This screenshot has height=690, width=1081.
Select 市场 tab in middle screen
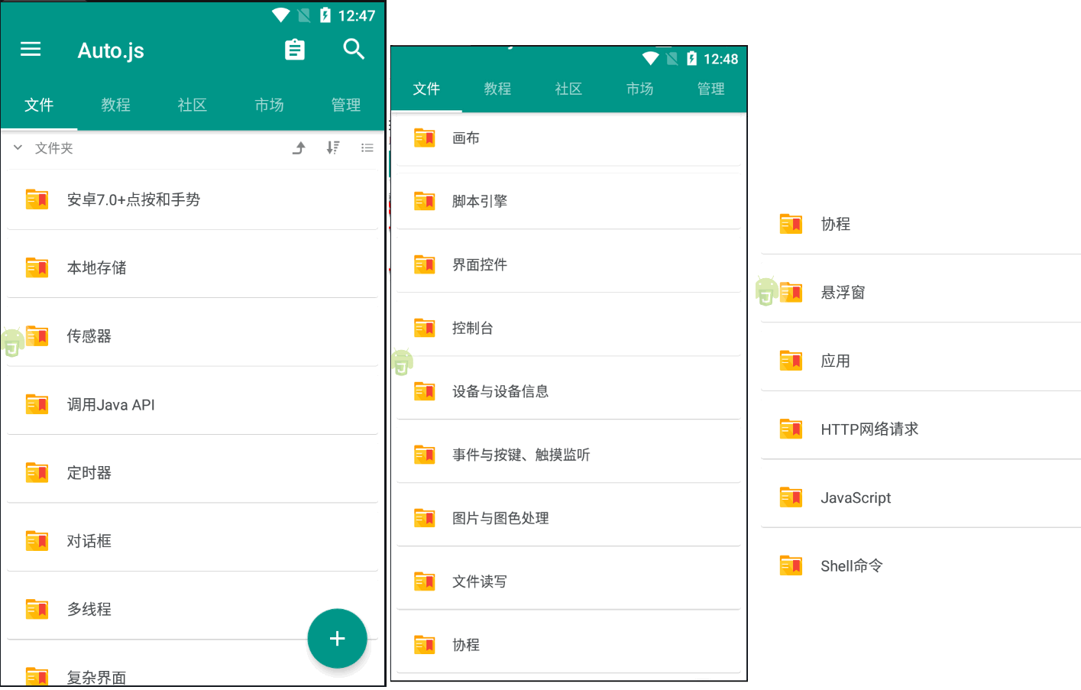(x=640, y=89)
